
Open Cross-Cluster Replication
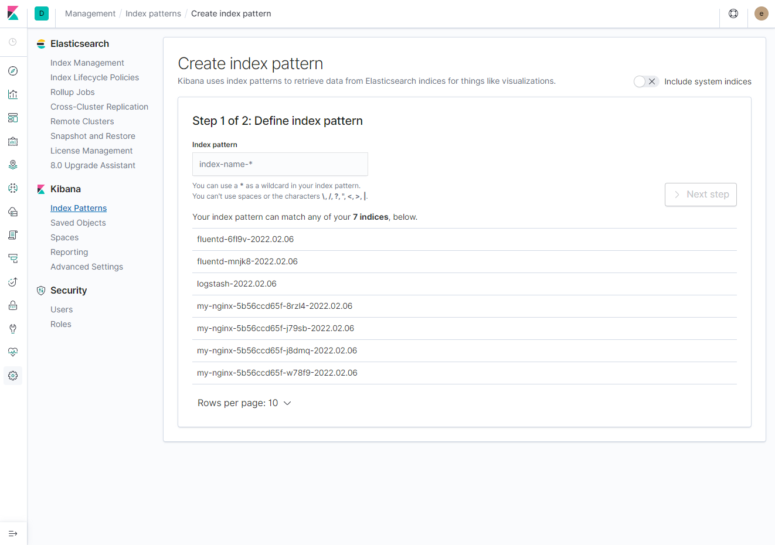[100, 107]
